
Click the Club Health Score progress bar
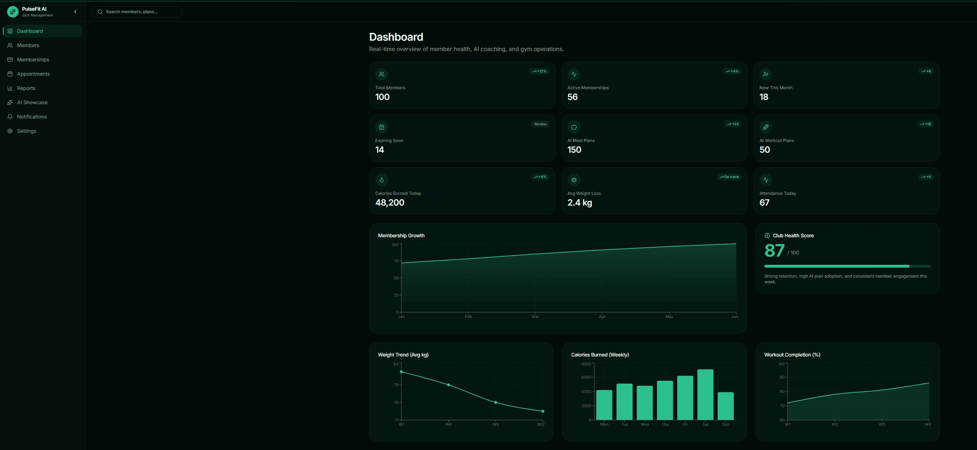point(847,266)
